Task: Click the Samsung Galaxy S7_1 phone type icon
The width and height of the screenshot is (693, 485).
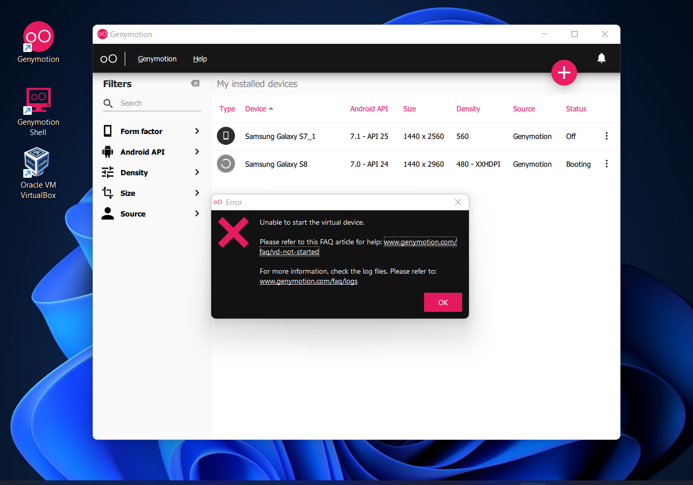Action: (x=226, y=136)
